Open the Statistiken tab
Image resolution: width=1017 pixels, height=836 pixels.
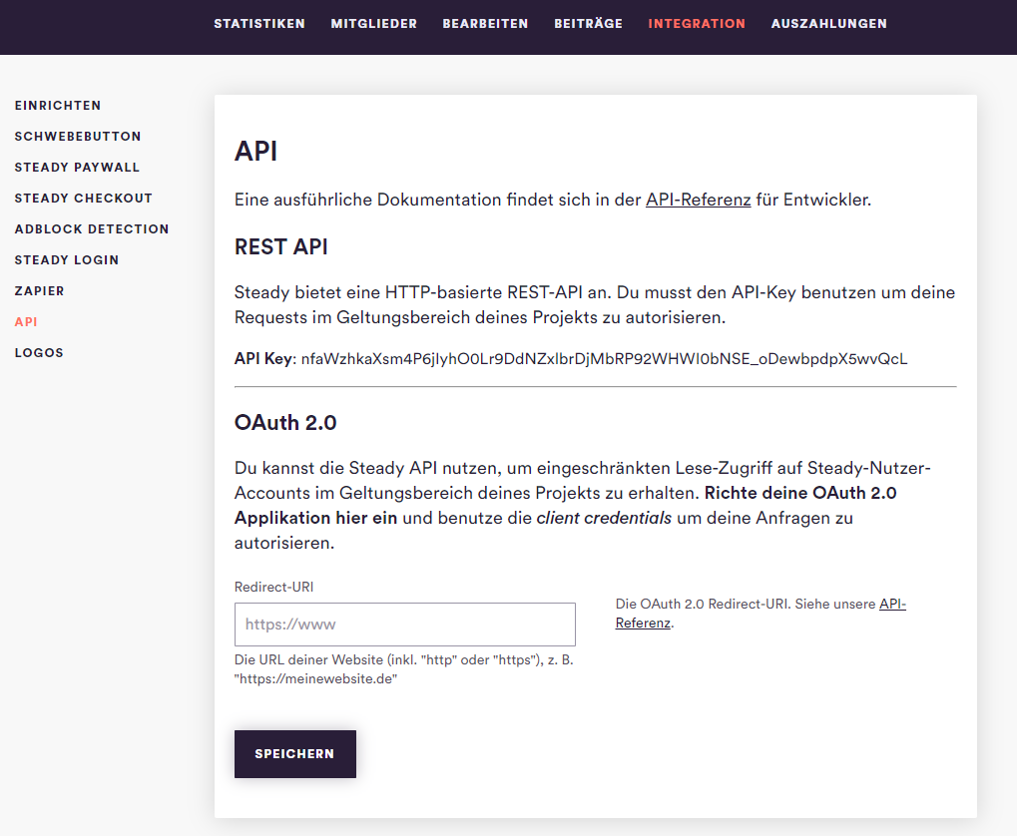click(258, 23)
